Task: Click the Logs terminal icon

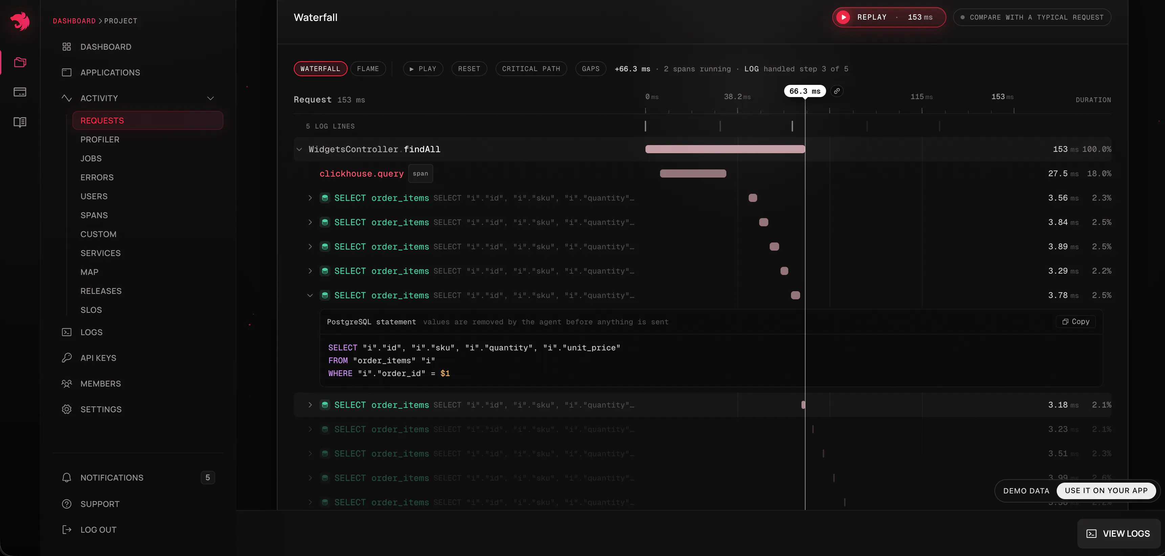Action: pos(66,332)
